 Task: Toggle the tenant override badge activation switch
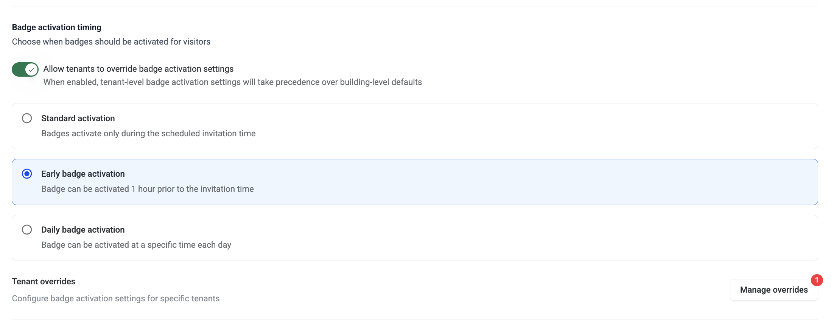(x=25, y=69)
